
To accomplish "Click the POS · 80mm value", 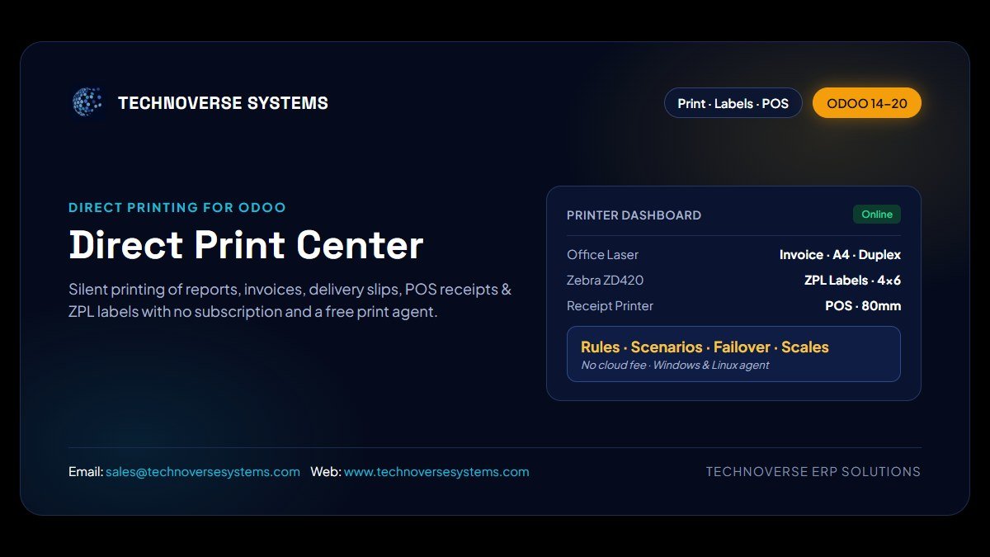I will [x=863, y=306].
